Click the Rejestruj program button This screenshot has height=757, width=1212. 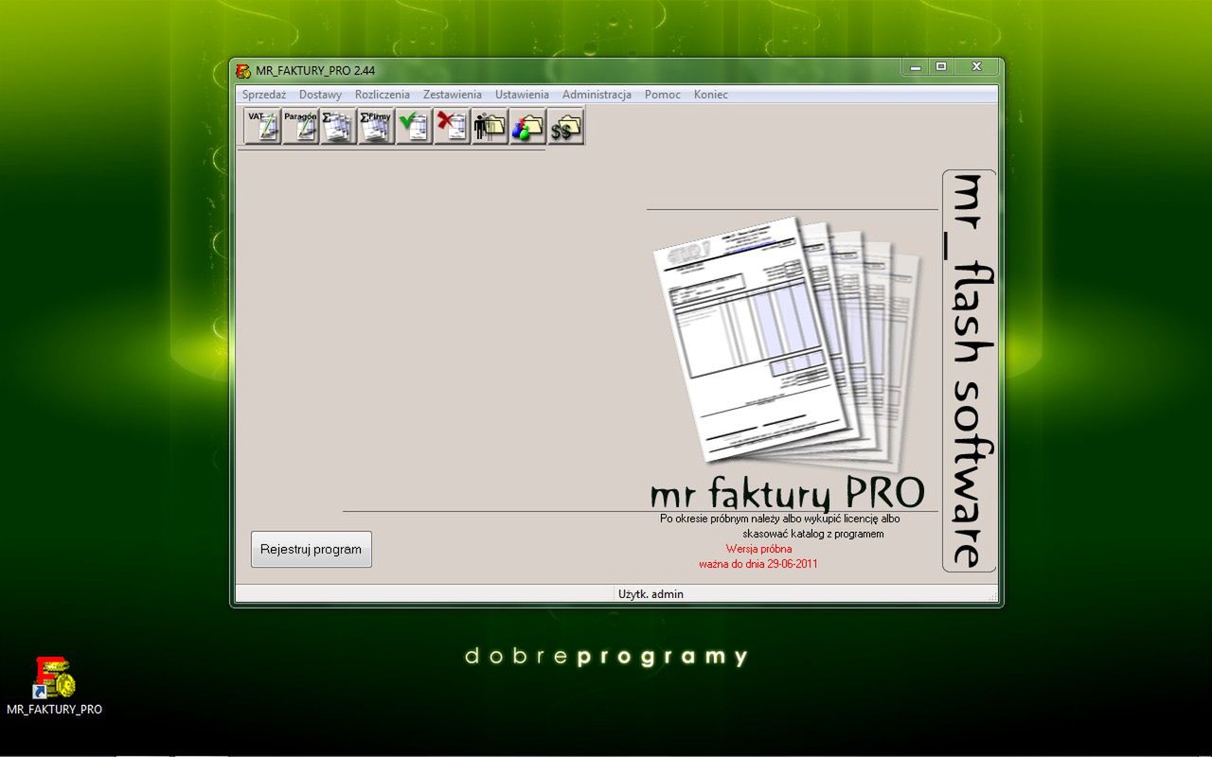[312, 549]
